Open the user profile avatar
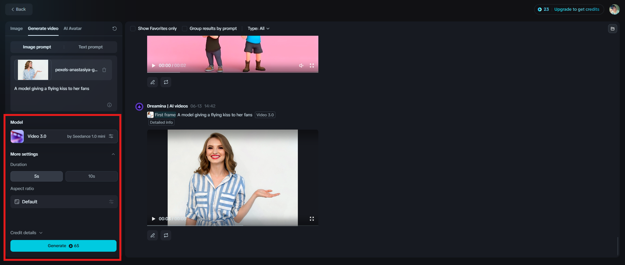The height and width of the screenshot is (265, 625). (614, 9)
